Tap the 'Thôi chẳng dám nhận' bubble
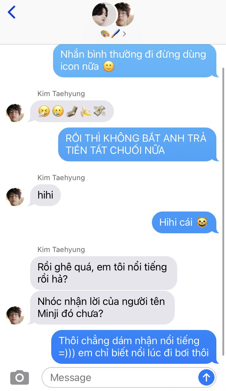The width and height of the screenshot is (226, 391). tap(134, 347)
